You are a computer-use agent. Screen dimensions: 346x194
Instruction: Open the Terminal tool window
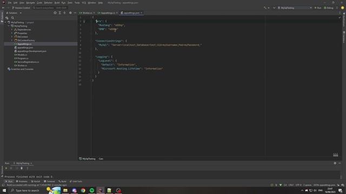[x=49, y=182]
